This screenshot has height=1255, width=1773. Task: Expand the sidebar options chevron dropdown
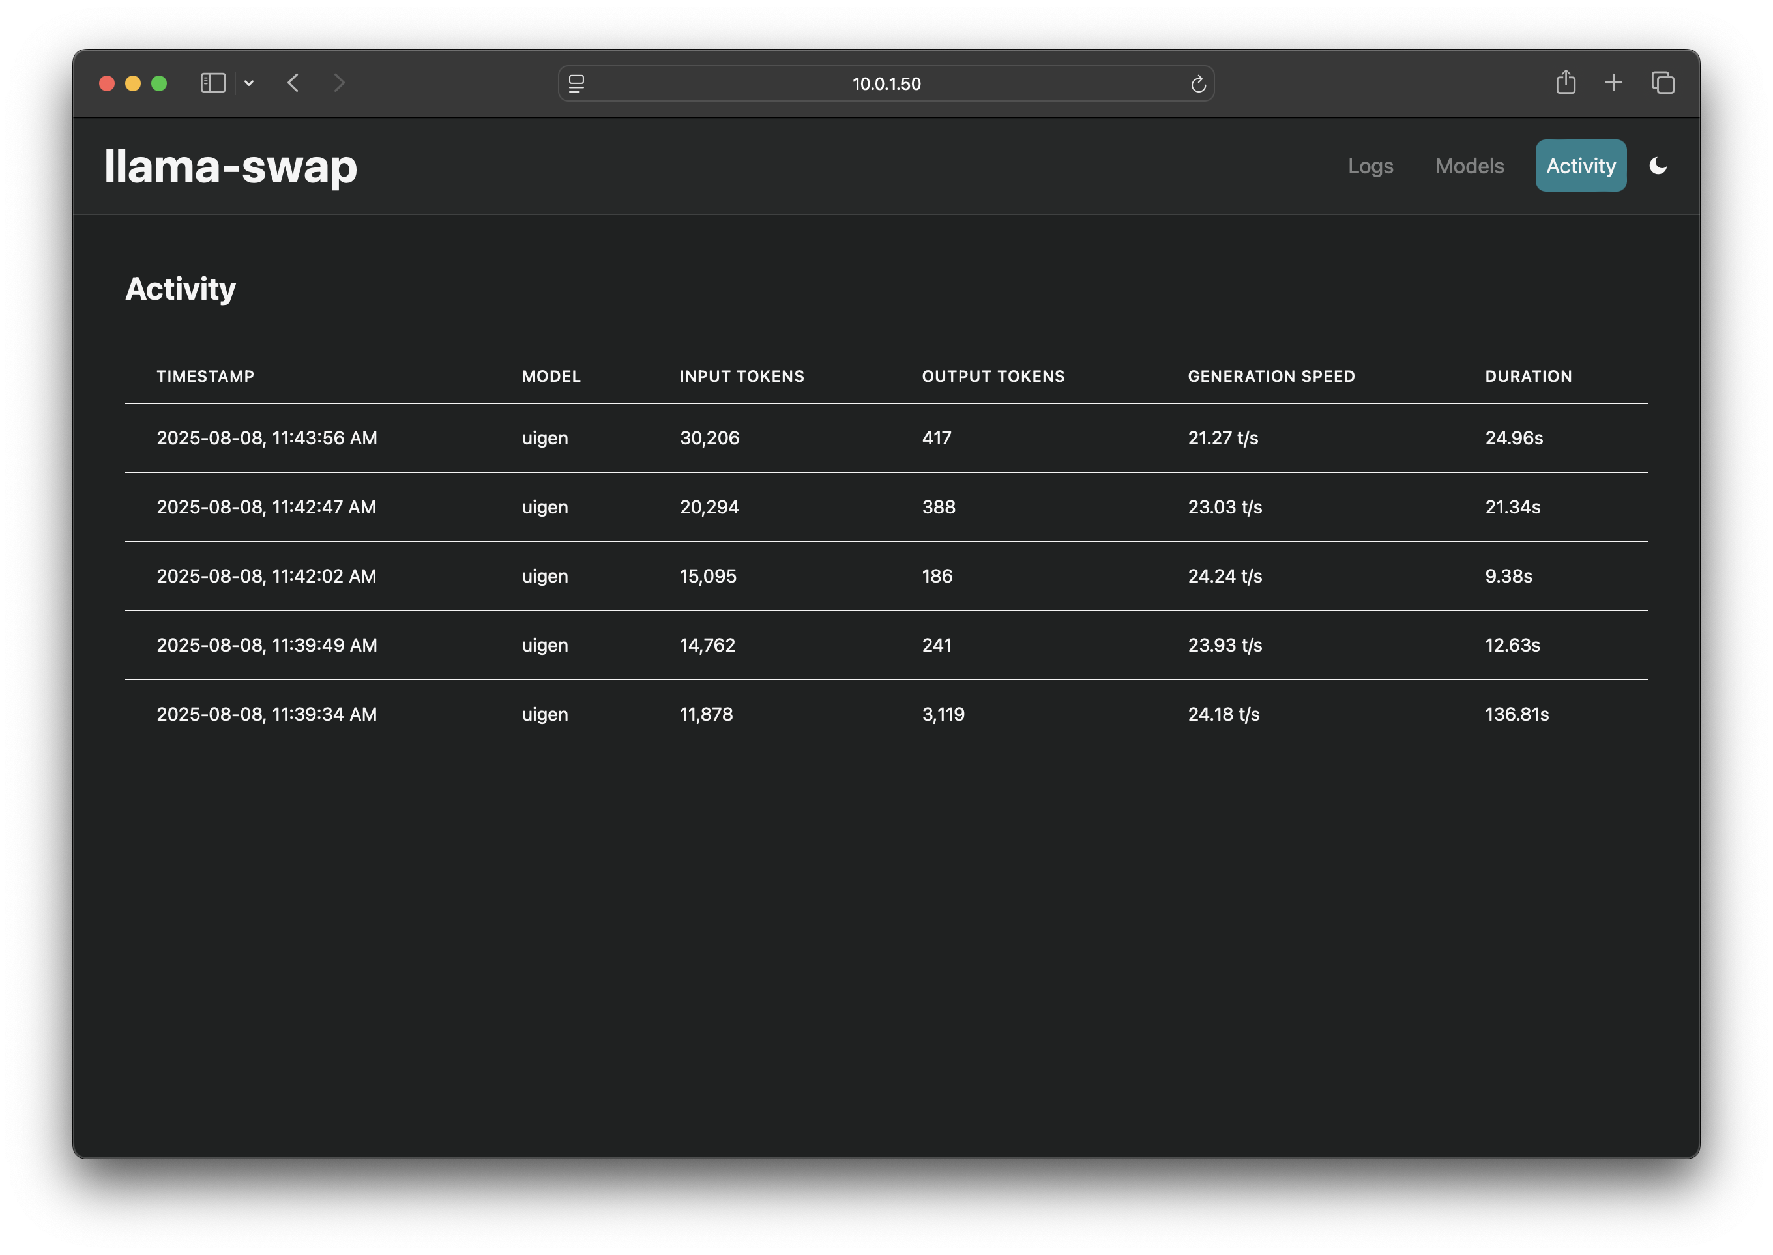249,83
